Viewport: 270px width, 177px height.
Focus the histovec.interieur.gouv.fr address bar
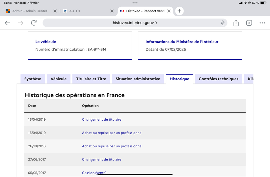(x=135, y=23)
